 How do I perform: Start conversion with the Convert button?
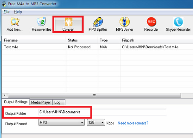pos(68,24)
